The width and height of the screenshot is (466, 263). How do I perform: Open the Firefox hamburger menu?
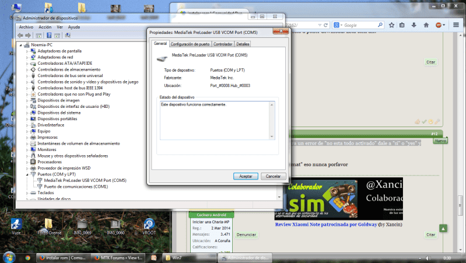click(456, 25)
